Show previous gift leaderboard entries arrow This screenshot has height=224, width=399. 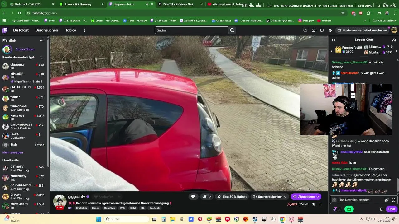pyautogui.click(x=331, y=51)
